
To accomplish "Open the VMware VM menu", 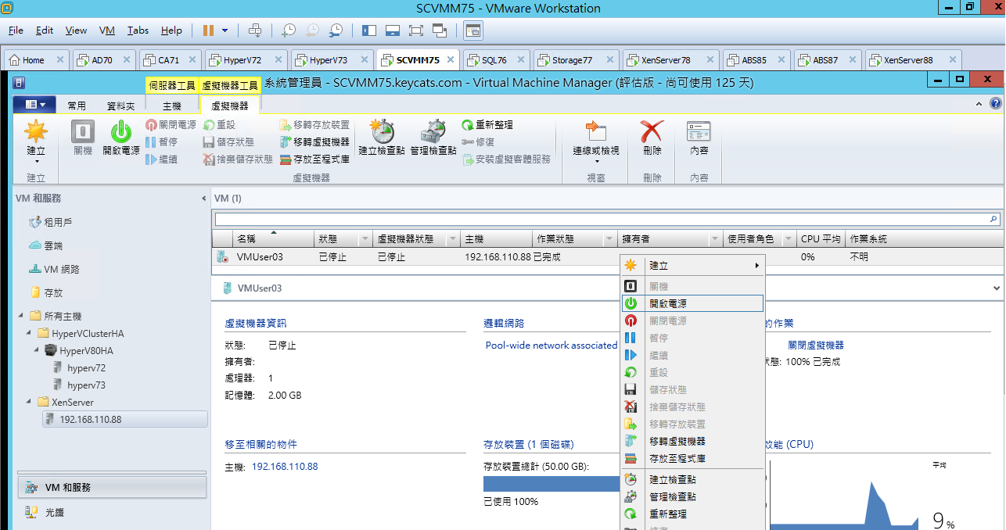I will pyautogui.click(x=107, y=30).
